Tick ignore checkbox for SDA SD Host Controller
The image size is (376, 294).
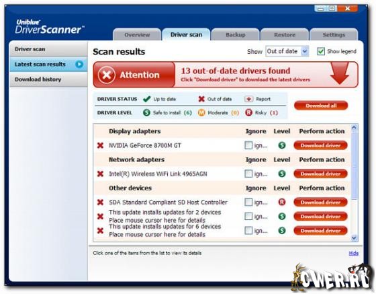click(x=248, y=203)
